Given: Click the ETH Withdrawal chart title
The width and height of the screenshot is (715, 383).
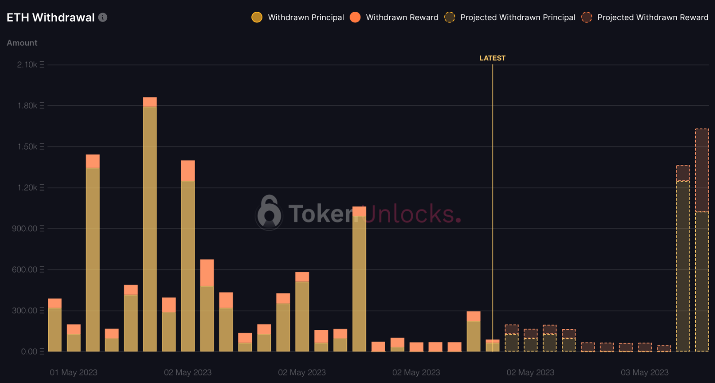Looking at the screenshot, I should [50, 18].
